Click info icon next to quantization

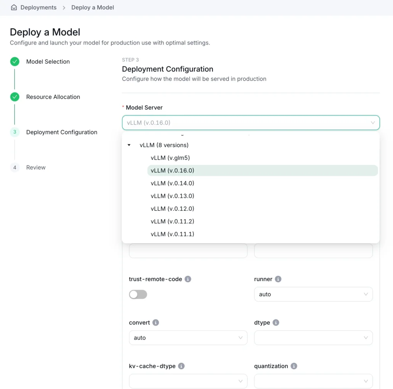coord(294,366)
